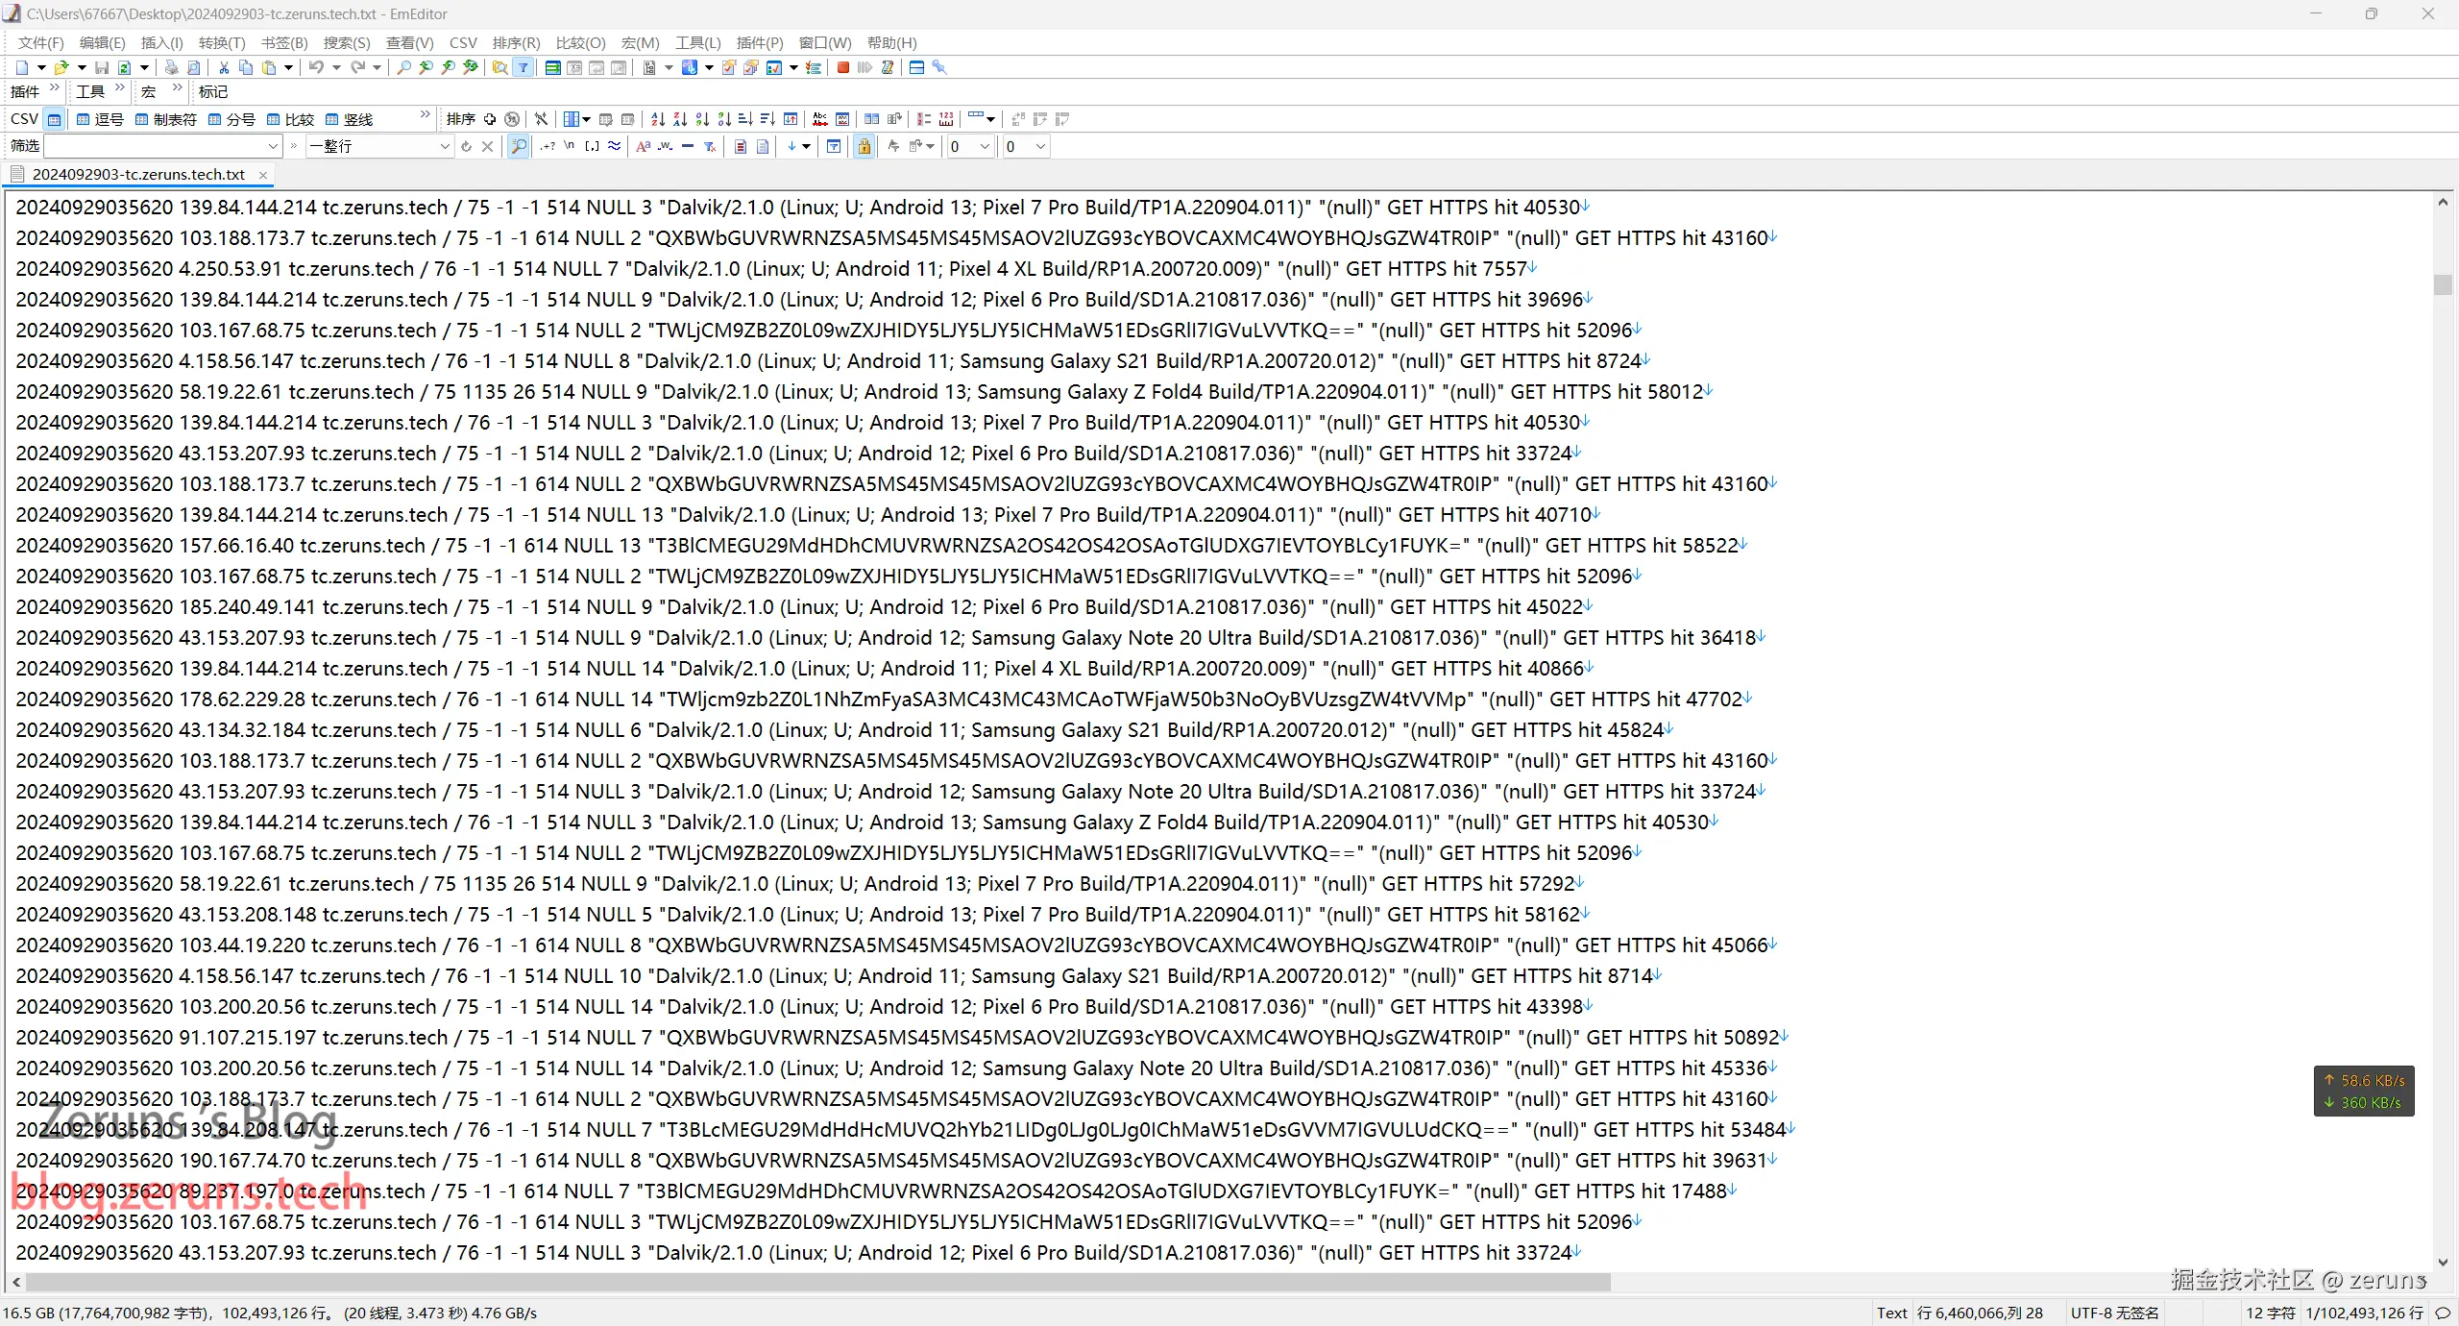Image resolution: width=2459 pixels, height=1326 pixels.
Task: Open the filter text dropdown
Action: click(x=273, y=146)
